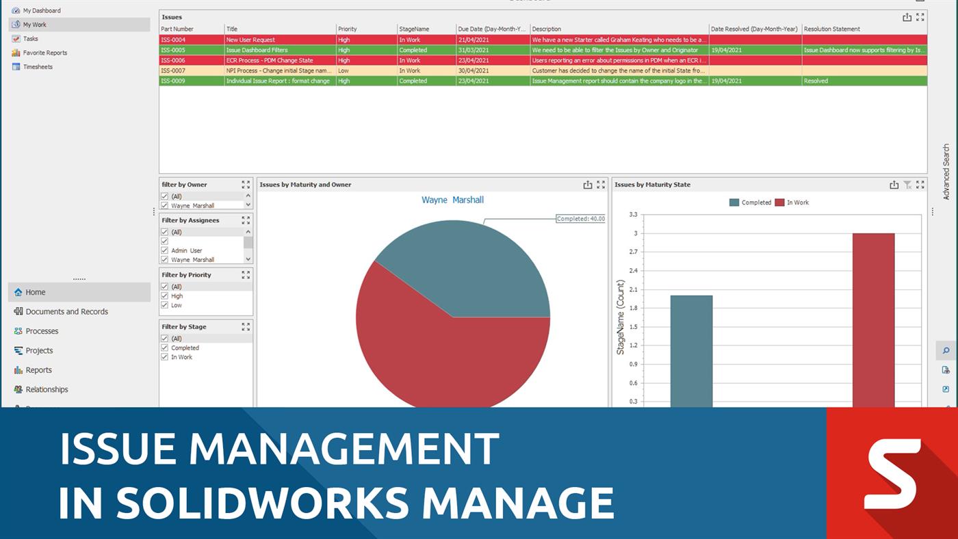The width and height of the screenshot is (958, 539).
Task: Click the document search icon on right strip
Action: click(x=946, y=370)
